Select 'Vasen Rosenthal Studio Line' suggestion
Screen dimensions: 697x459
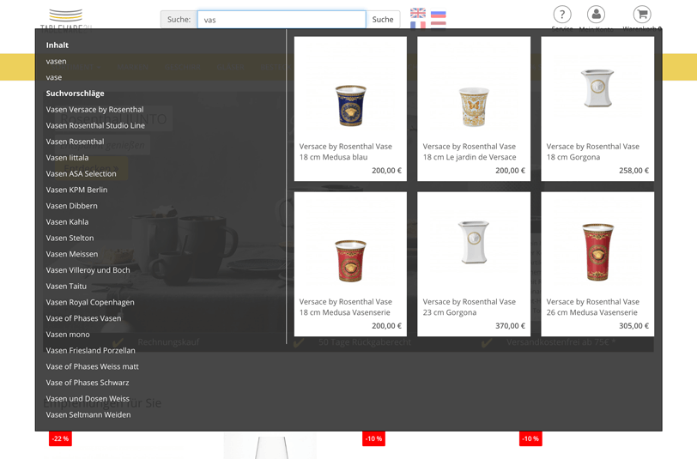[95, 125]
